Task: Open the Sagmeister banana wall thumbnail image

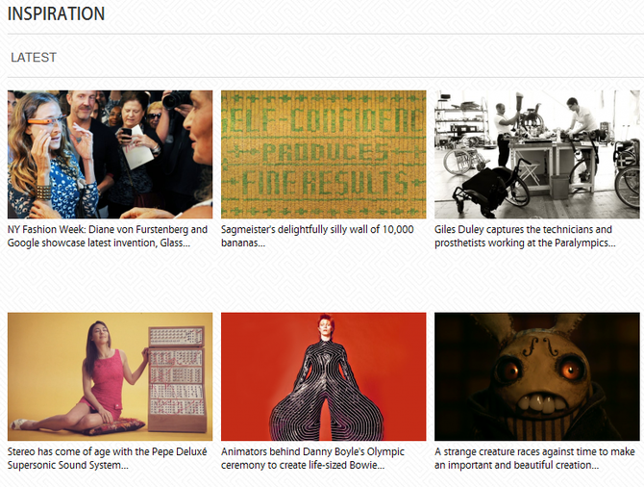Action: tap(324, 154)
